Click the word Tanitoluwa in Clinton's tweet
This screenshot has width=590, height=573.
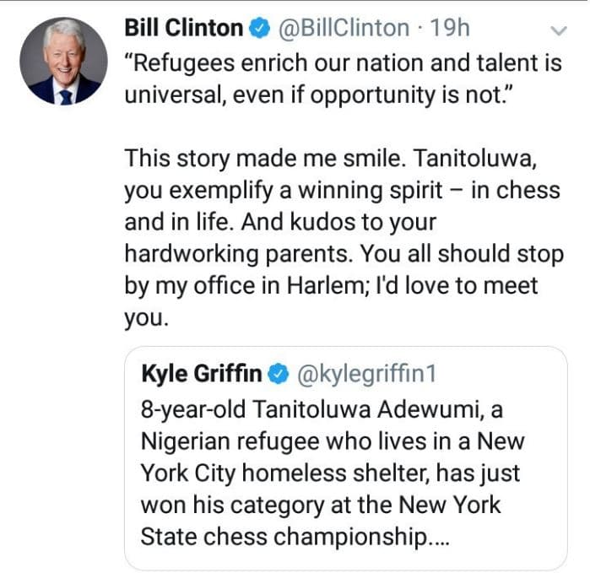point(475,158)
